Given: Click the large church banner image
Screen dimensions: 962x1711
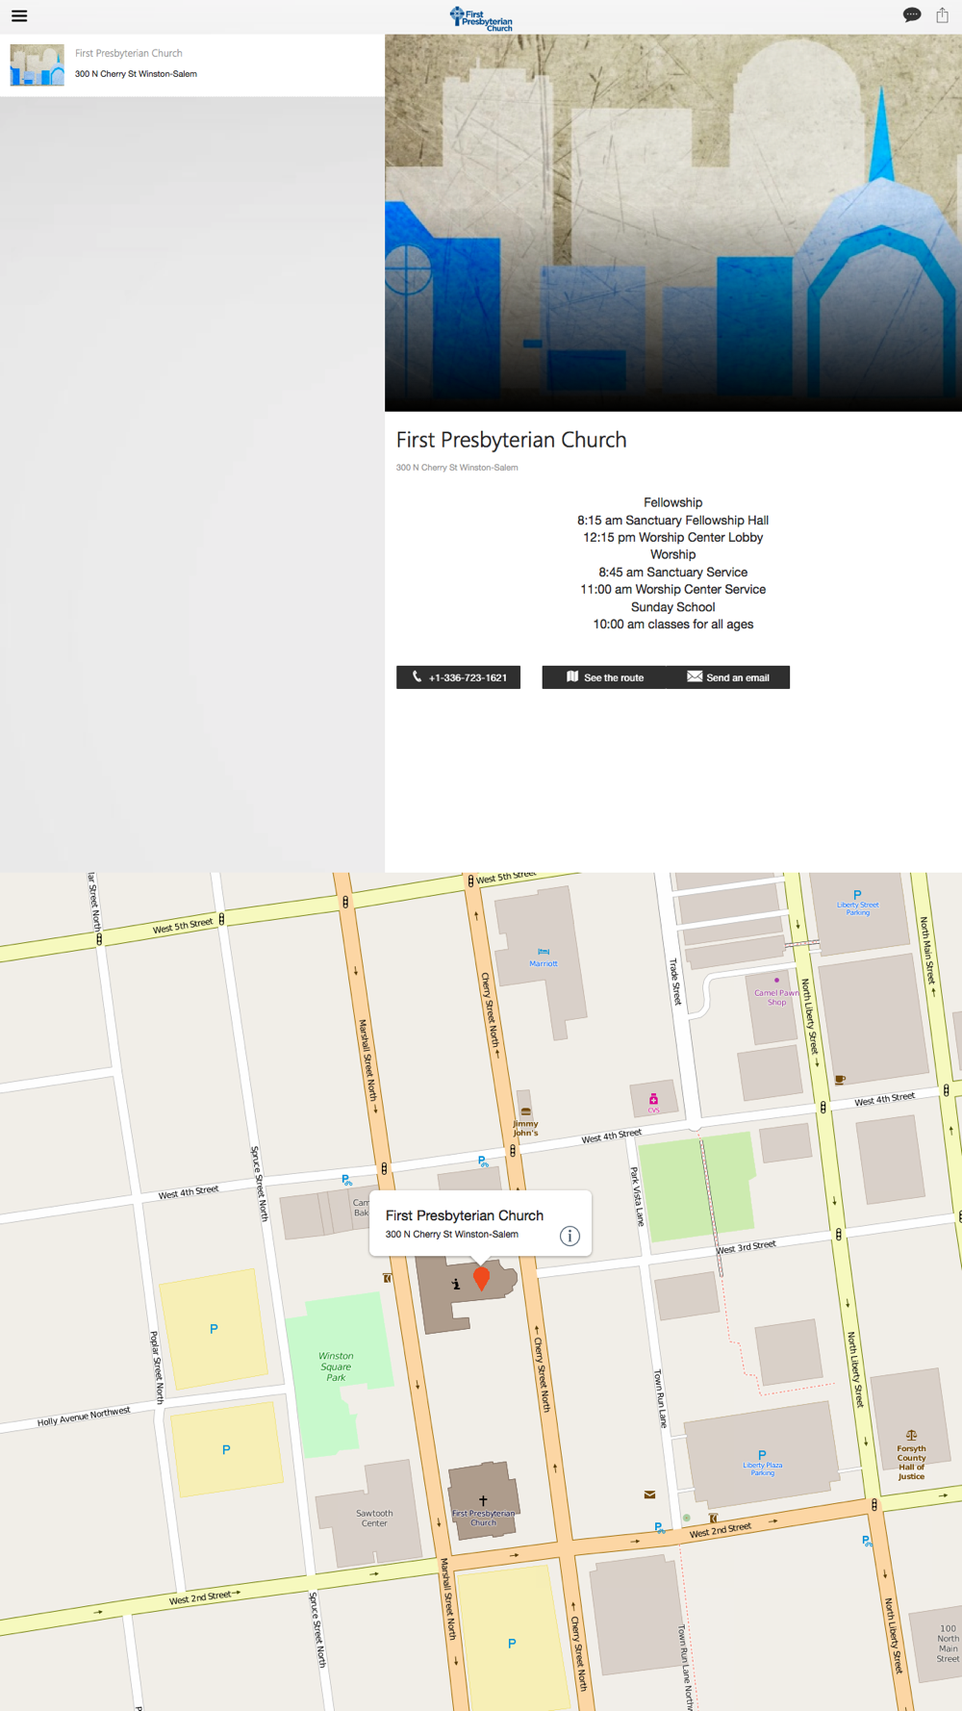Looking at the screenshot, I should coord(673,223).
